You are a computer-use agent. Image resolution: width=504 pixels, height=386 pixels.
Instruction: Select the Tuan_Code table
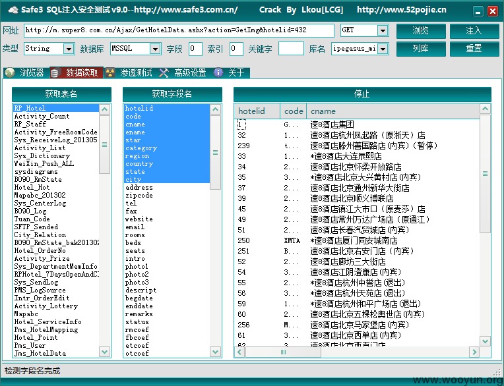coord(56,219)
